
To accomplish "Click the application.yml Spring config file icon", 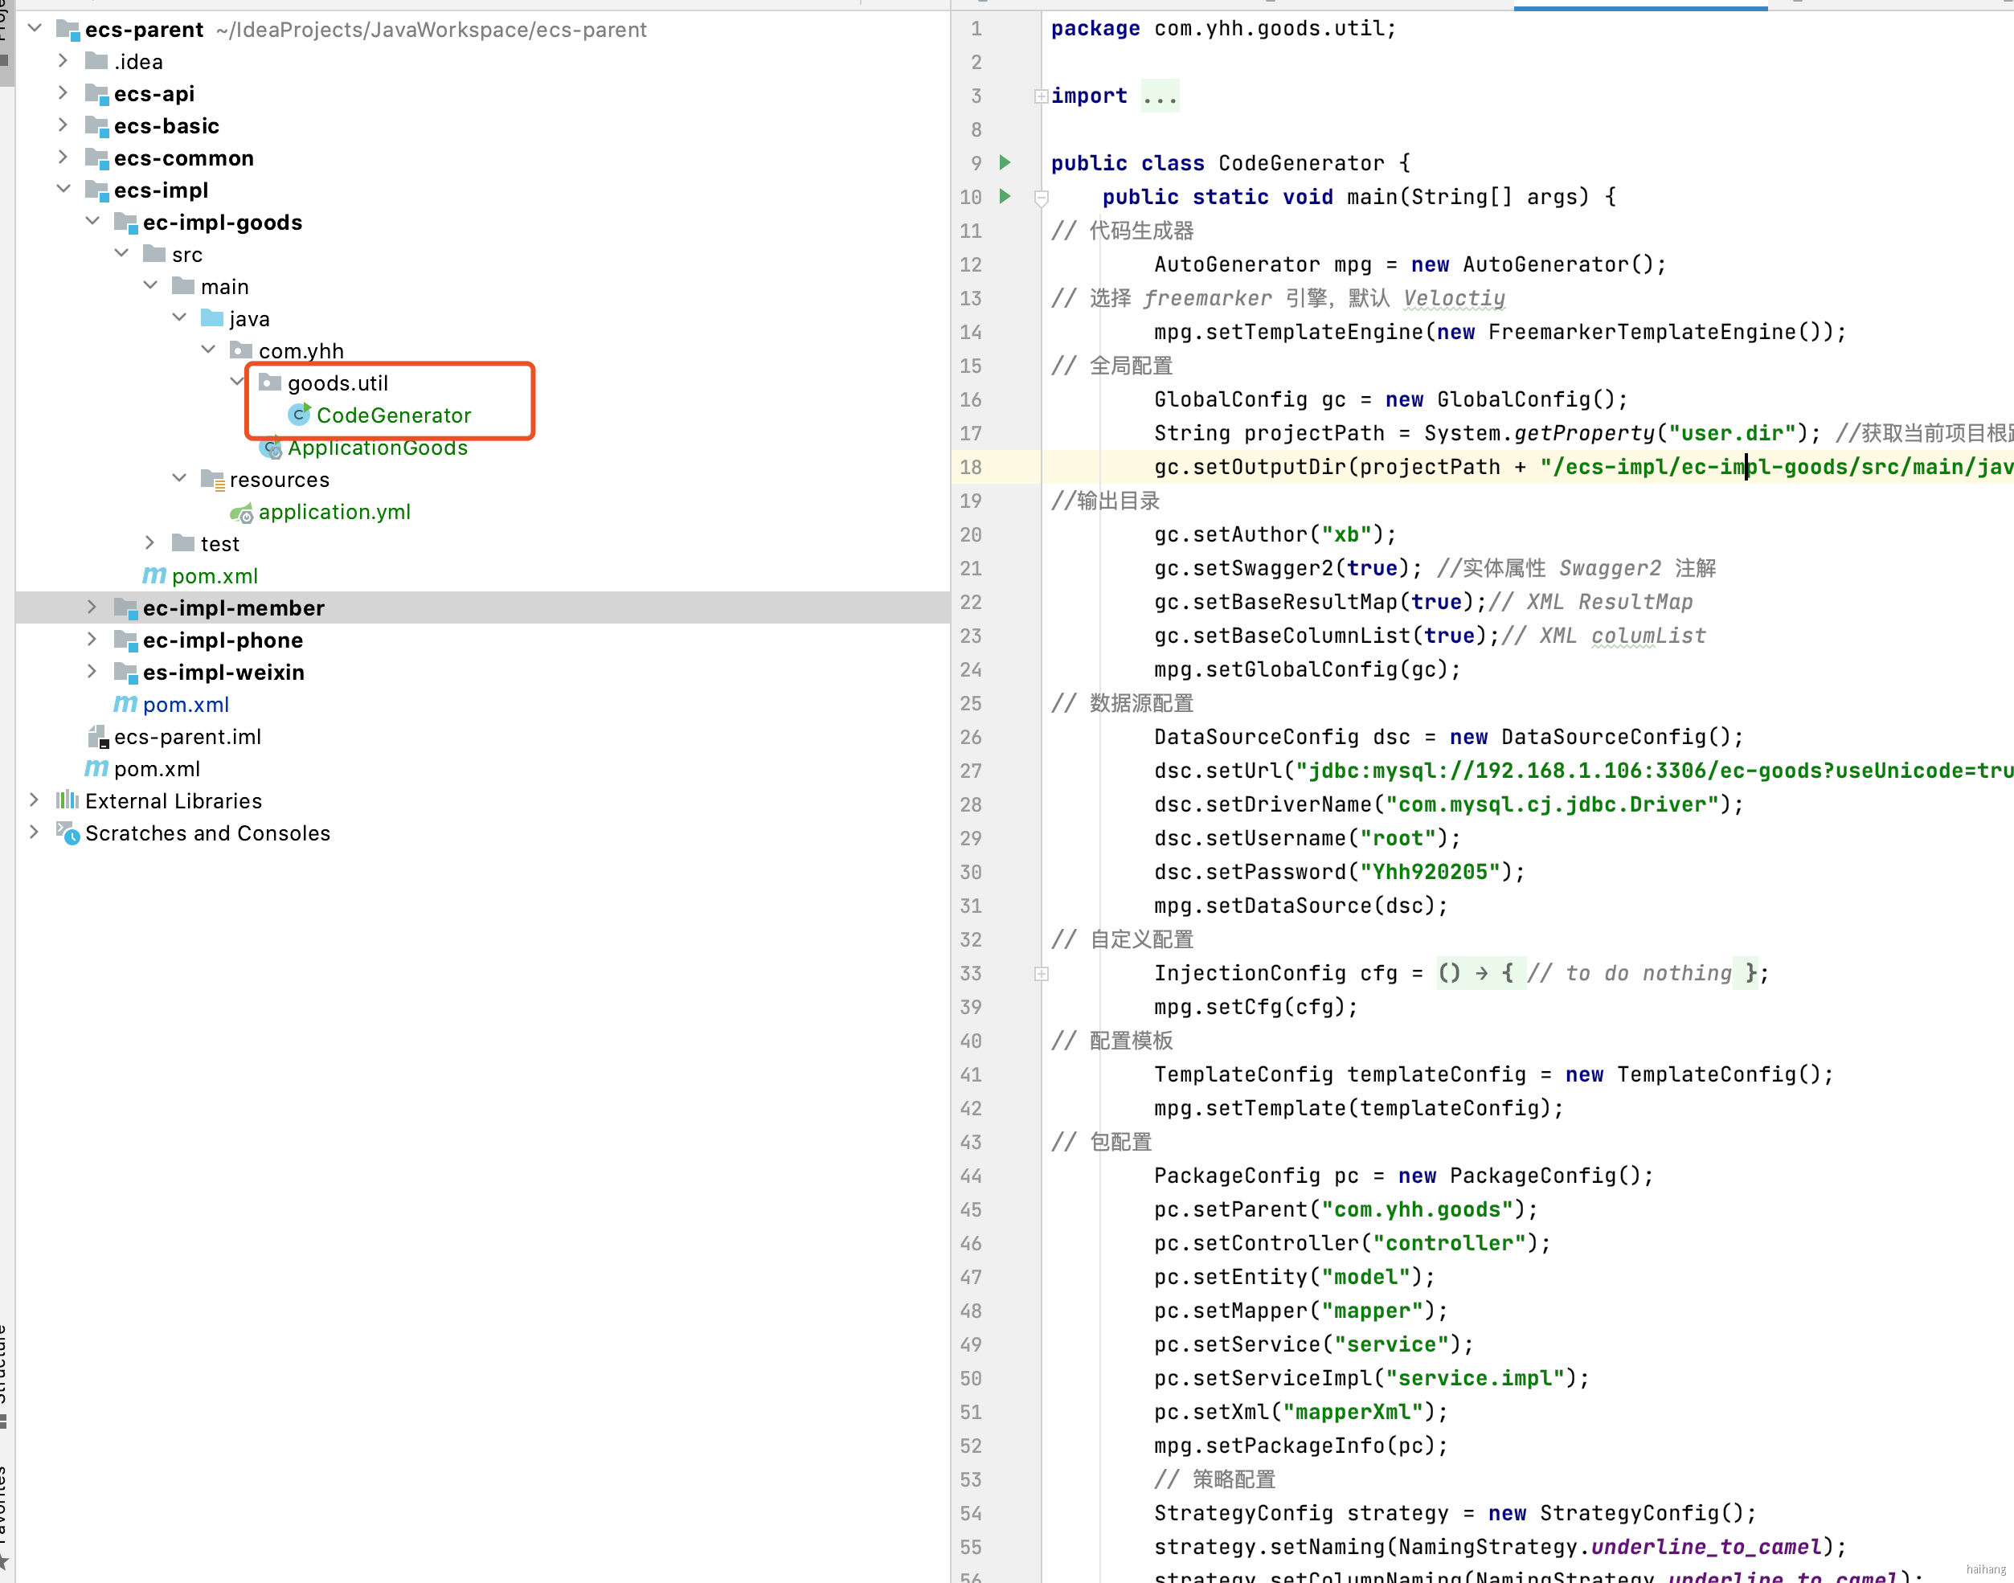I will 242,513.
